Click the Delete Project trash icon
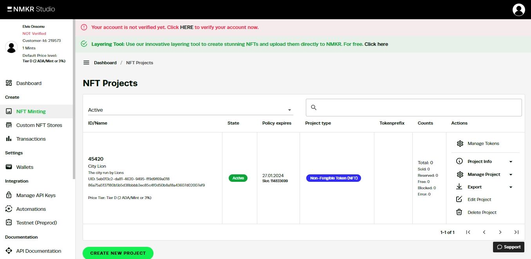The height and width of the screenshot is (259, 531). tap(459, 212)
